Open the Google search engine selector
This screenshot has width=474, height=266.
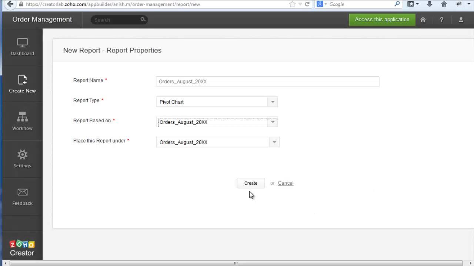point(321,4)
